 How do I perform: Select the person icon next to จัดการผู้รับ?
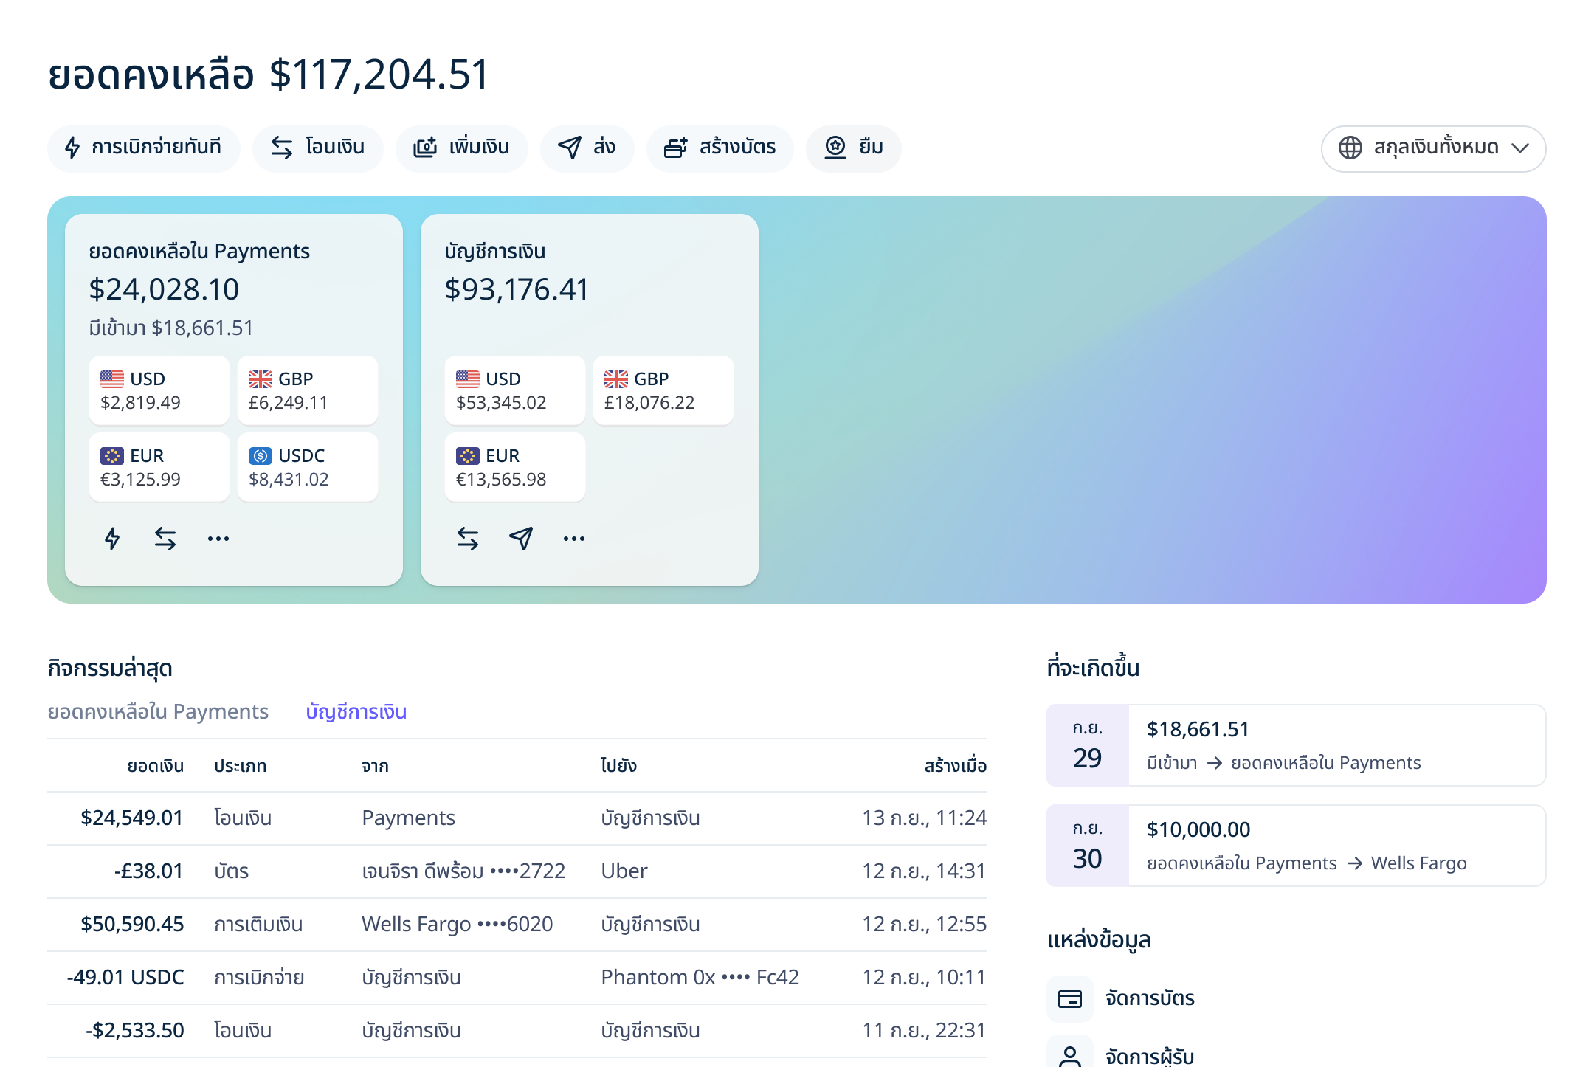point(1069,1055)
